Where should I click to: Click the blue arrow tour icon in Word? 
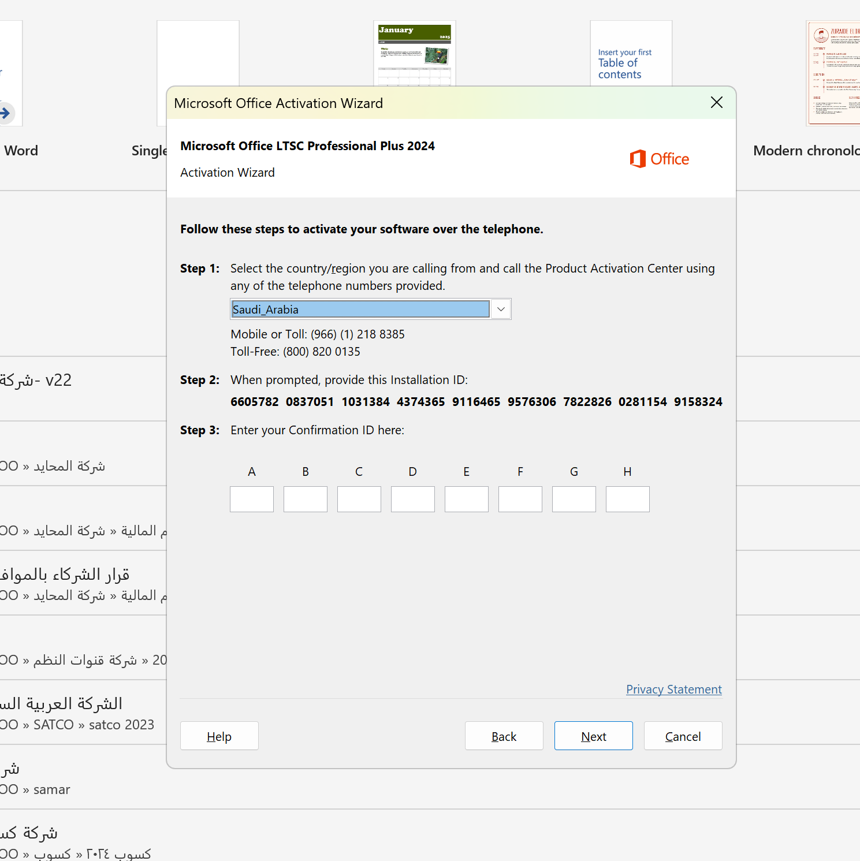(6, 113)
